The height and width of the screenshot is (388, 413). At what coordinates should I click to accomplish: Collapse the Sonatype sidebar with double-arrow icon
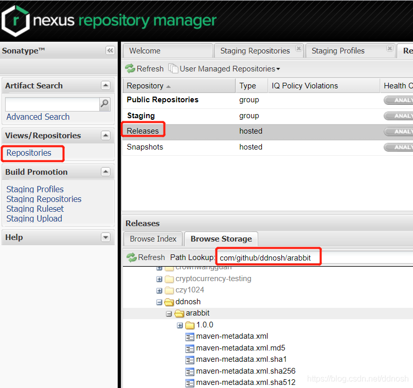pos(110,50)
